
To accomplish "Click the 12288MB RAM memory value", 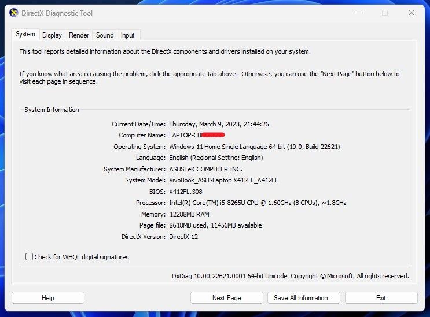I will [189, 214].
